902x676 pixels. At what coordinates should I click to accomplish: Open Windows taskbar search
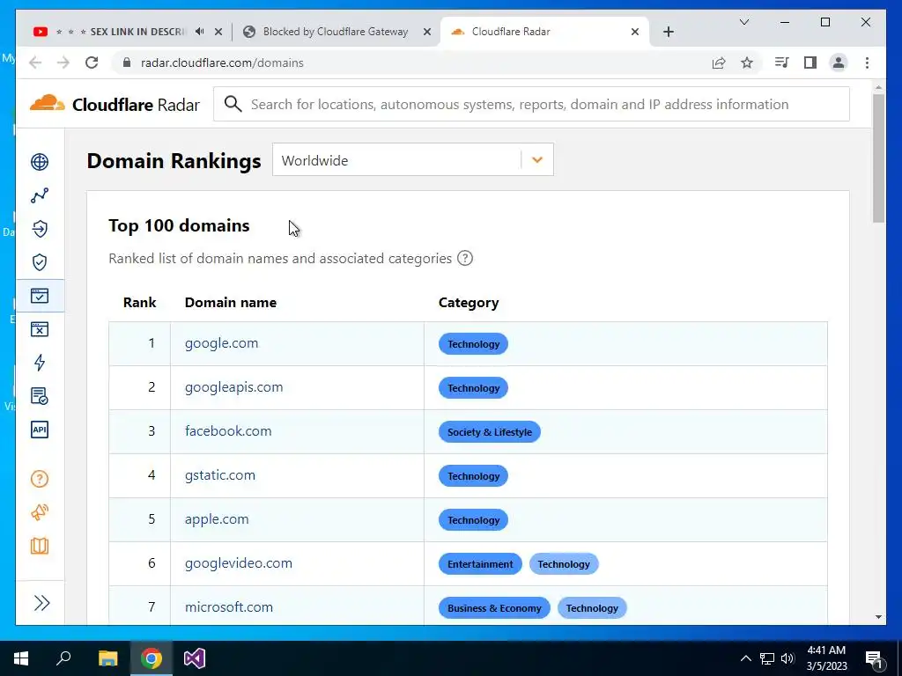click(63, 658)
